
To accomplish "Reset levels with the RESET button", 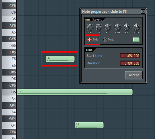I will [x=88, y=20].
